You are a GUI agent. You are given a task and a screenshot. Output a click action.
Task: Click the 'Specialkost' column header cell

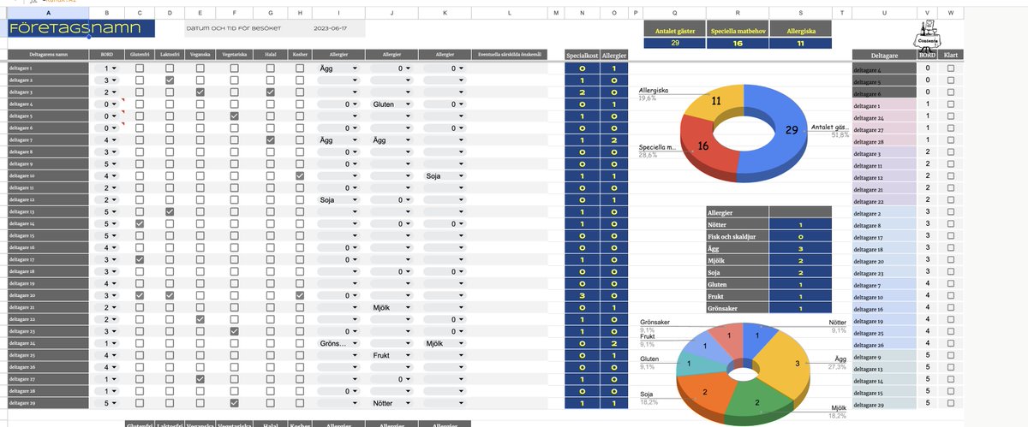click(582, 54)
